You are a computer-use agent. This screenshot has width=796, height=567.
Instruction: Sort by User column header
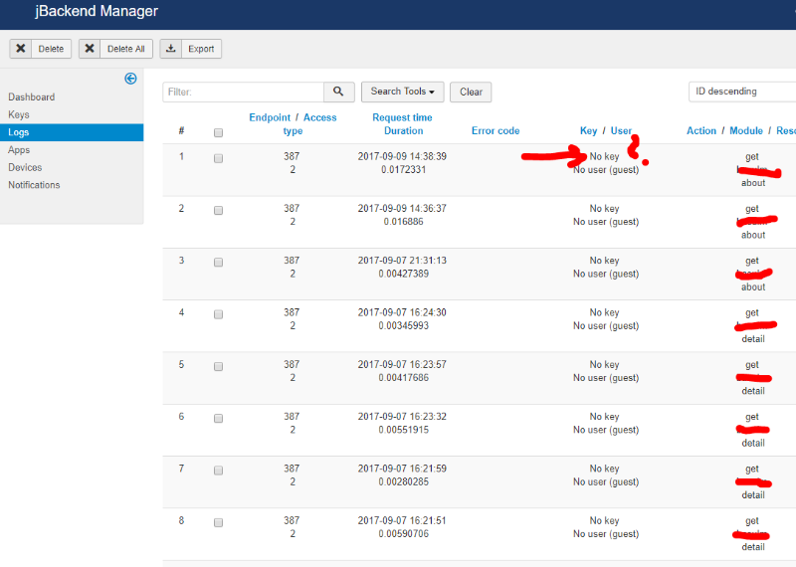coord(621,131)
